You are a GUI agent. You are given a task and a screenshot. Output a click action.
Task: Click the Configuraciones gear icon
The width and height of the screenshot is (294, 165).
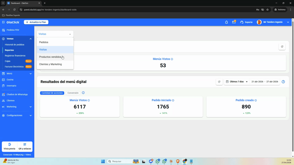click(4, 115)
